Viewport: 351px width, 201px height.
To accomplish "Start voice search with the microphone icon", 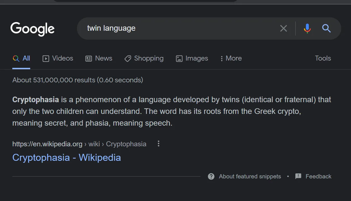I will [307, 28].
